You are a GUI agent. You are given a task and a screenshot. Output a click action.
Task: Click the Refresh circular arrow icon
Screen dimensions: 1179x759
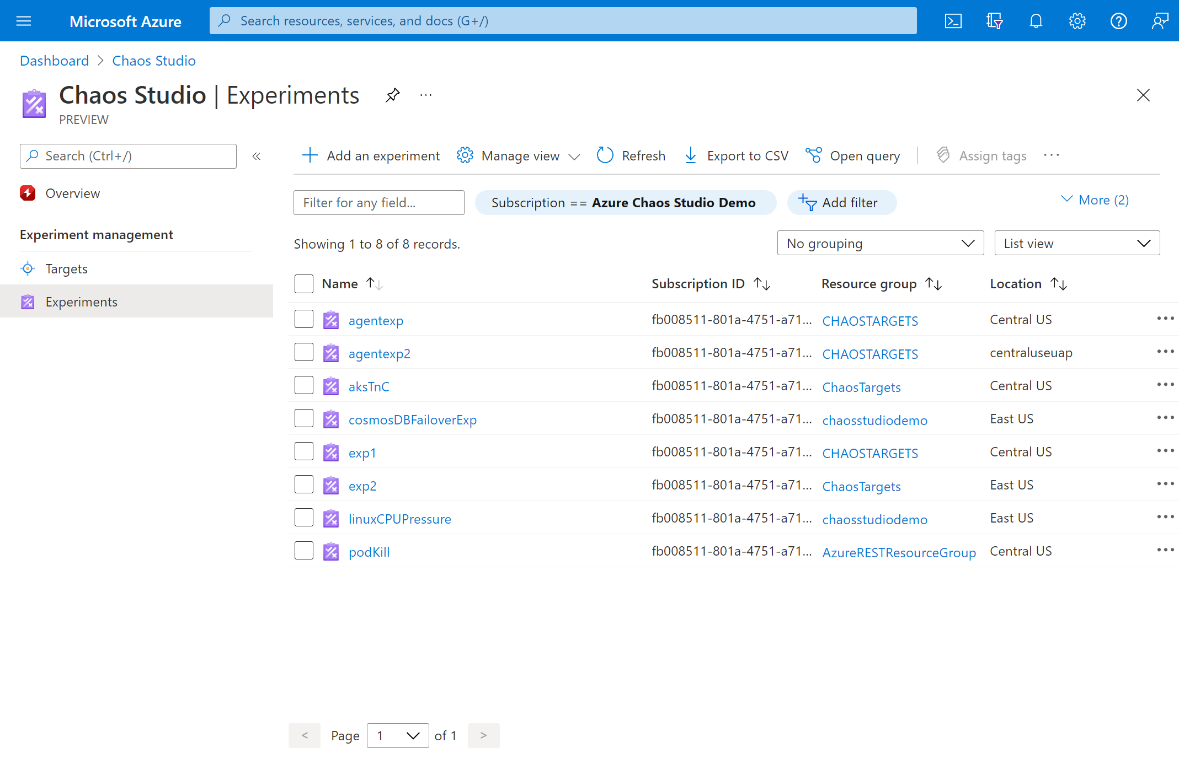[605, 155]
